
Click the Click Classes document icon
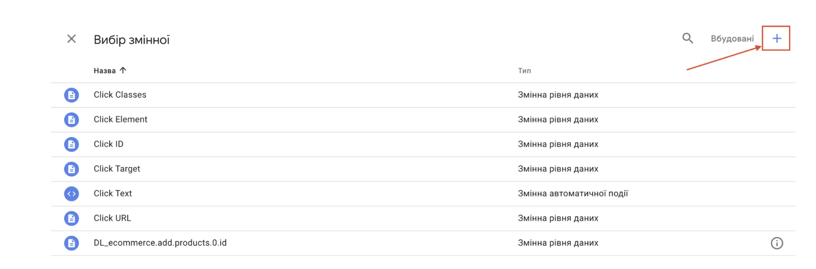click(71, 95)
